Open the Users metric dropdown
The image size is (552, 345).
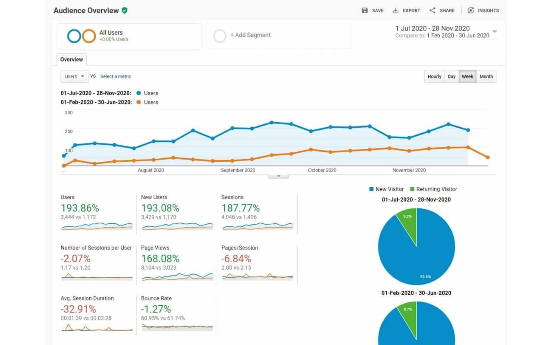click(x=75, y=76)
